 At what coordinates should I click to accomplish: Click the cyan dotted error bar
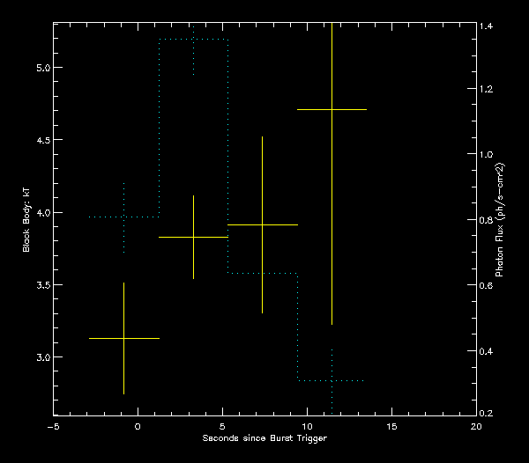(x=124, y=217)
